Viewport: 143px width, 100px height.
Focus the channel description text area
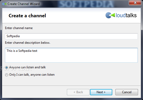pos(71,55)
